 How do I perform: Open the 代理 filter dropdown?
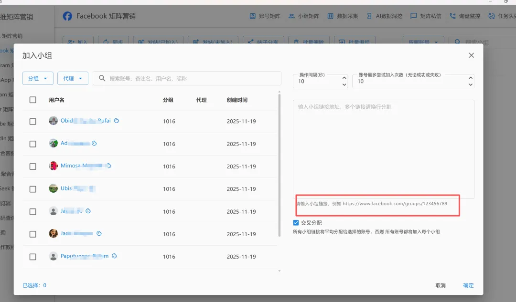[x=73, y=78]
